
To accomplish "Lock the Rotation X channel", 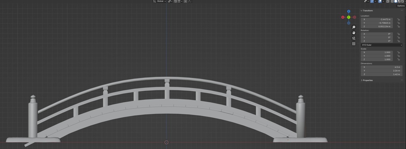I will (x=398, y=34).
